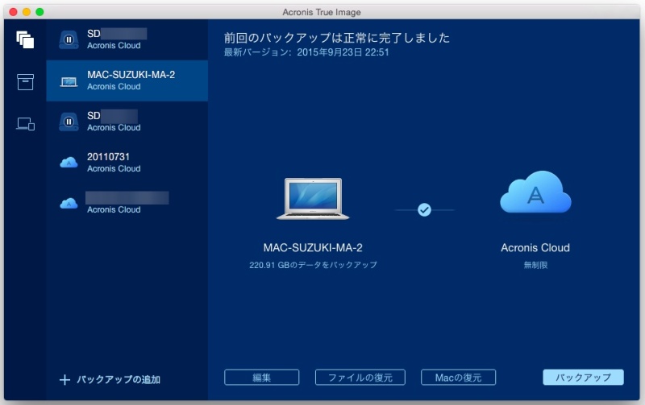Click paused disk icon of second SD backup
The image size is (645, 405).
coord(69,122)
